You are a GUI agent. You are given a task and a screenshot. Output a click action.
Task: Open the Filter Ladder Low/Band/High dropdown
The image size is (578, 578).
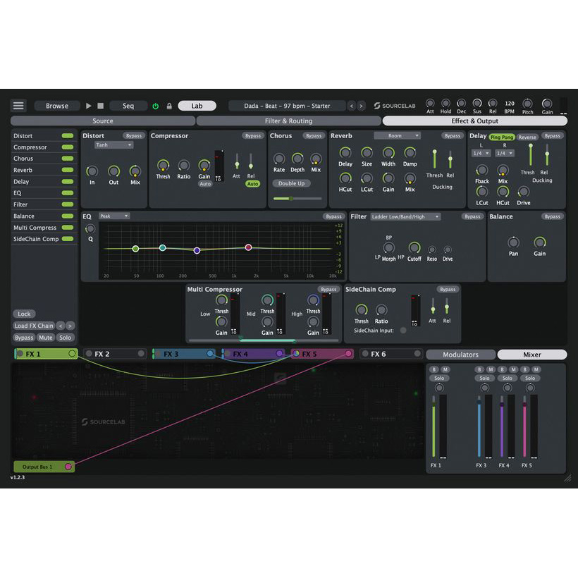click(405, 217)
